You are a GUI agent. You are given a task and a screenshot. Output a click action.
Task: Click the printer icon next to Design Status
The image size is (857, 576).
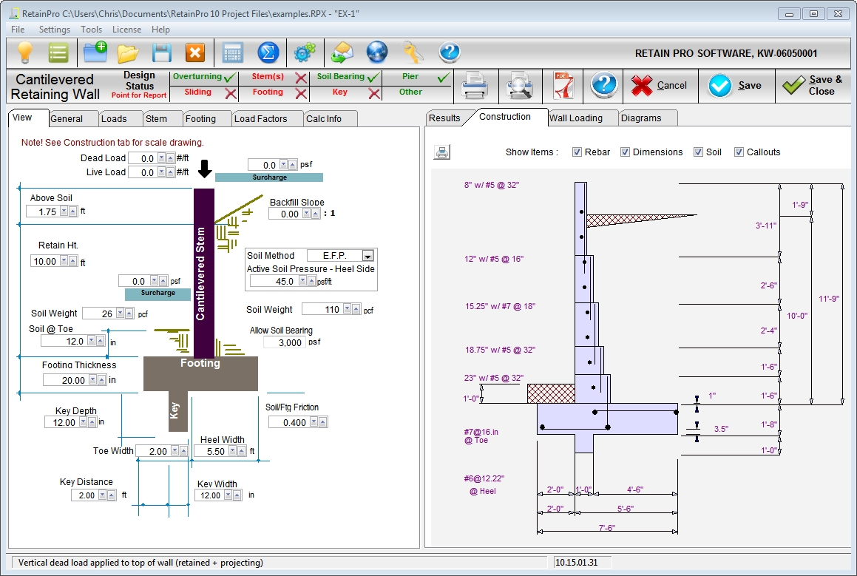click(x=474, y=87)
